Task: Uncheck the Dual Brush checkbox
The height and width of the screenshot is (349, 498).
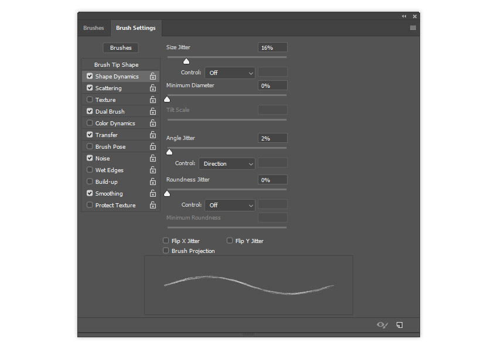Action: (90, 111)
